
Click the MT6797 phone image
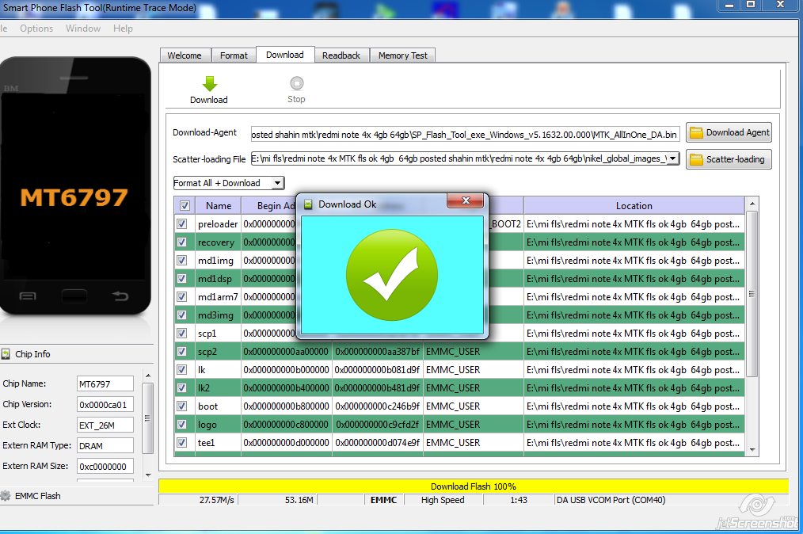pos(75,185)
